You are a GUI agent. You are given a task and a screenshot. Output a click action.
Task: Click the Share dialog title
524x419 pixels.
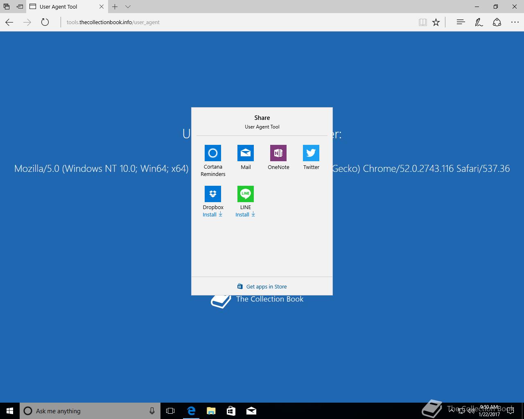[262, 118]
